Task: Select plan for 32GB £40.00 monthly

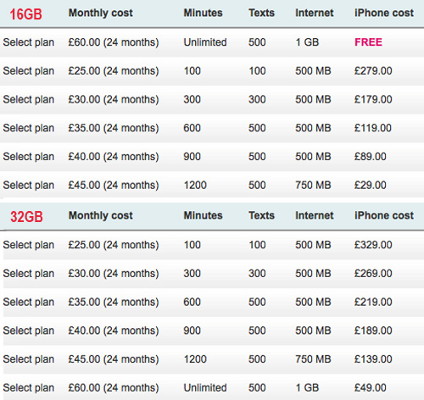Action: (29, 331)
